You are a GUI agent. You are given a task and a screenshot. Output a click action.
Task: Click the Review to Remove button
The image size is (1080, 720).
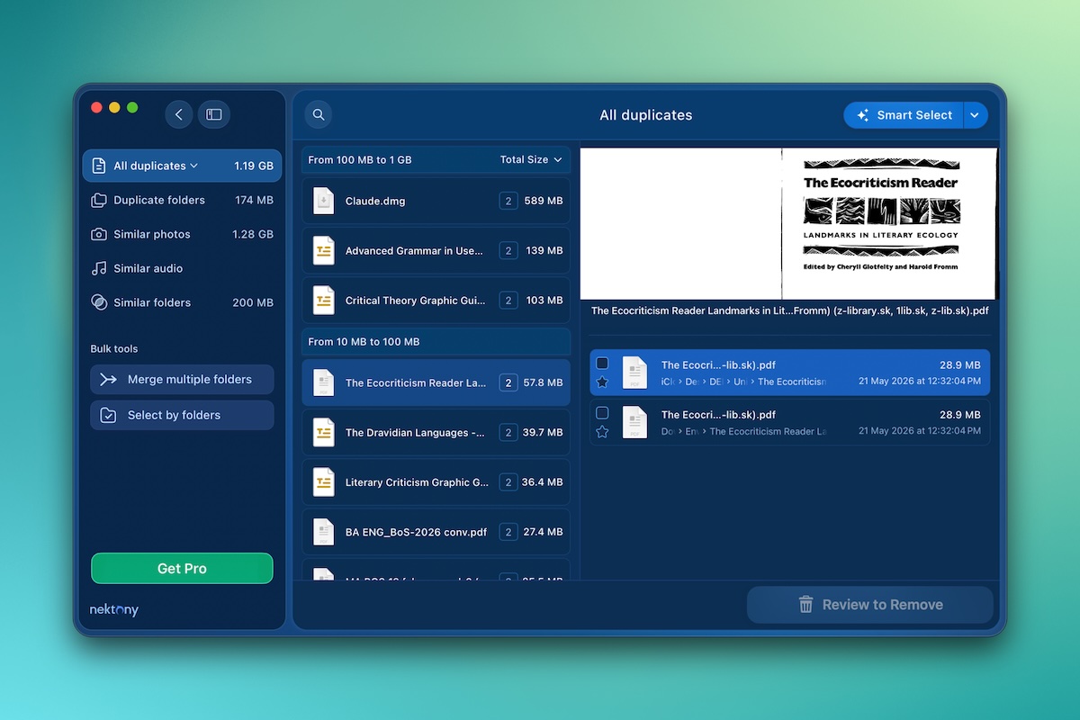pyautogui.click(x=870, y=605)
